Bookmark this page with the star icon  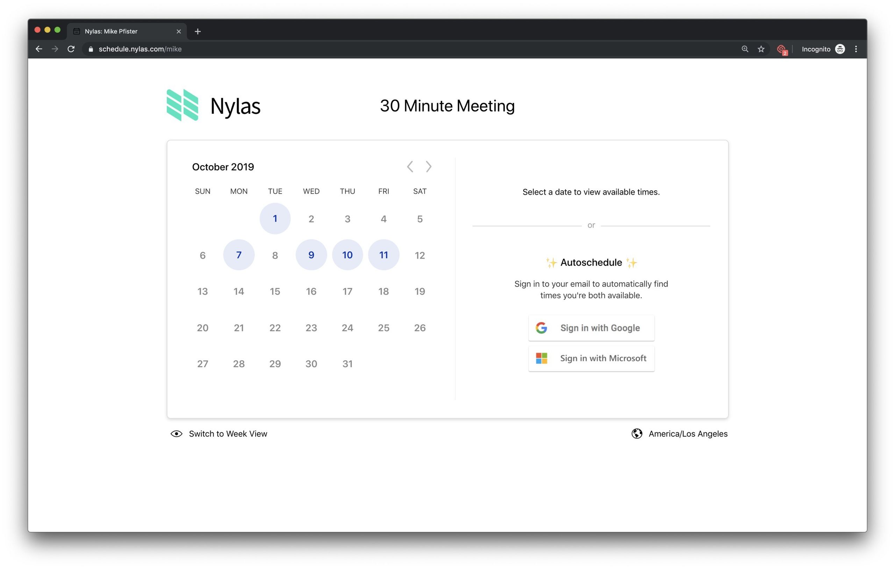761,49
